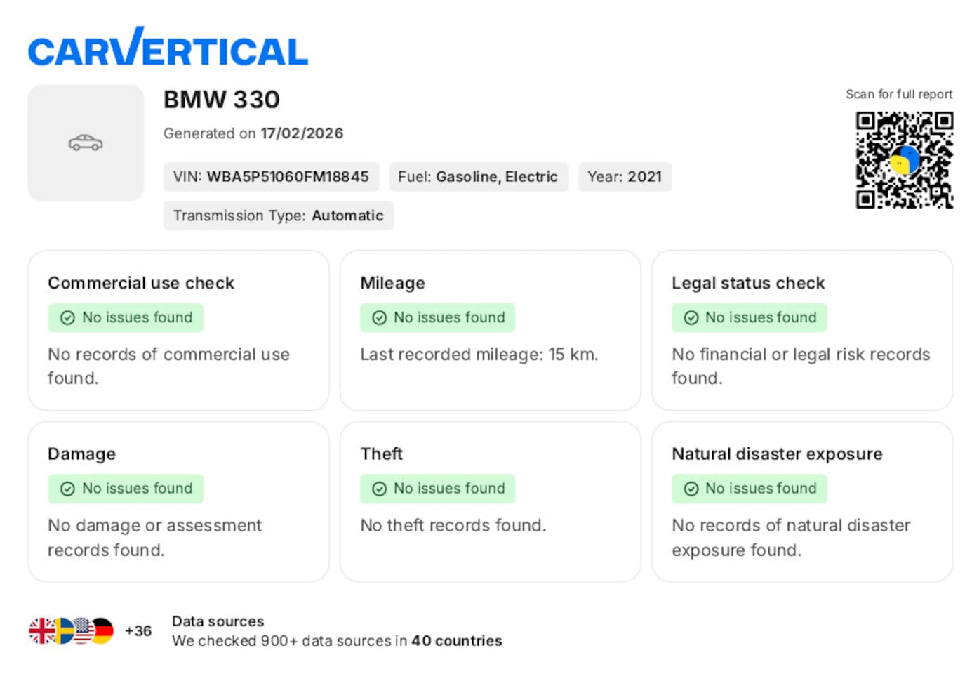979x674 pixels.
Task: Click the Transmission Type: Automatic tag
Action: click(279, 216)
